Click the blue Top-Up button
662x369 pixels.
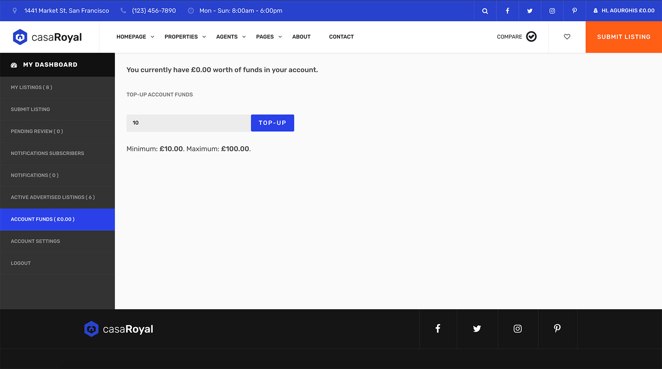point(272,123)
